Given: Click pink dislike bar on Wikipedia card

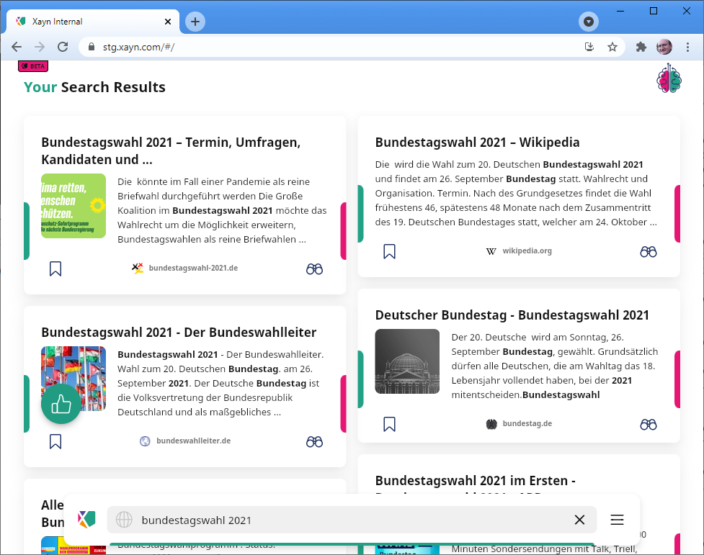Looking at the screenshot, I should tap(677, 214).
